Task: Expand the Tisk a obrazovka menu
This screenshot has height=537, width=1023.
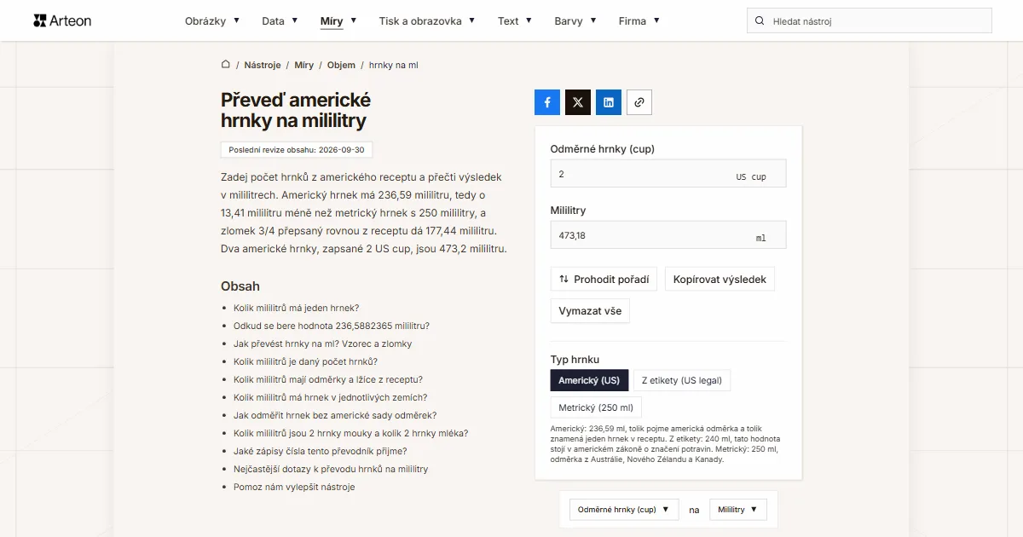Action: (427, 20)
